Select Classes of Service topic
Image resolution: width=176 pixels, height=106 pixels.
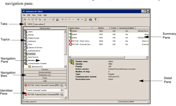pyautogui.click(x=35, y=47)
